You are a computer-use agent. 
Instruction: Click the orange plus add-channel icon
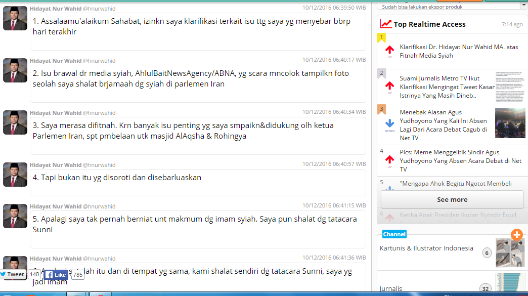point(516,234)
